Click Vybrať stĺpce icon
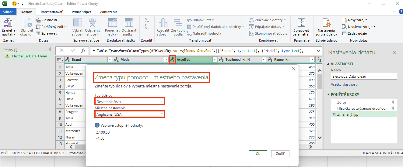The width and height of the screenshot is (403, 167). (x=78, y=23)
